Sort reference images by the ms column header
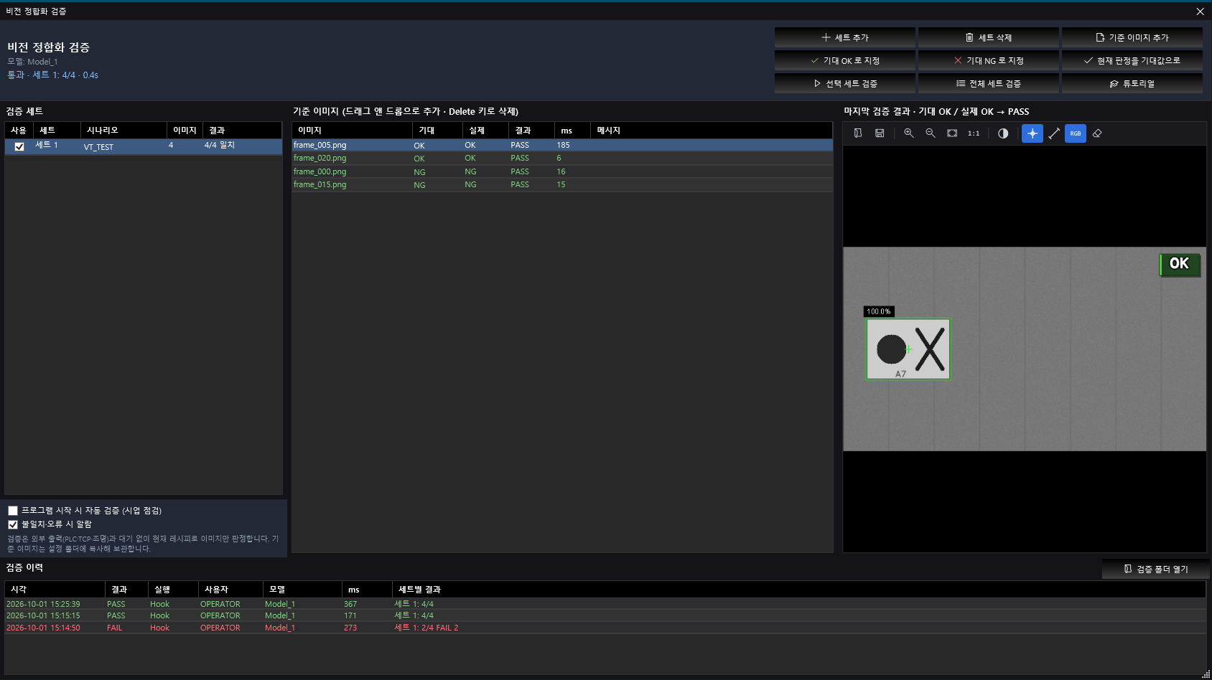 [x=572, y=131]
